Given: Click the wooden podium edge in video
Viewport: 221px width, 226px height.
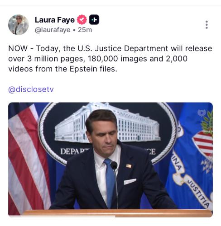Looking at the screenshot, I should (x=118, y=212).
